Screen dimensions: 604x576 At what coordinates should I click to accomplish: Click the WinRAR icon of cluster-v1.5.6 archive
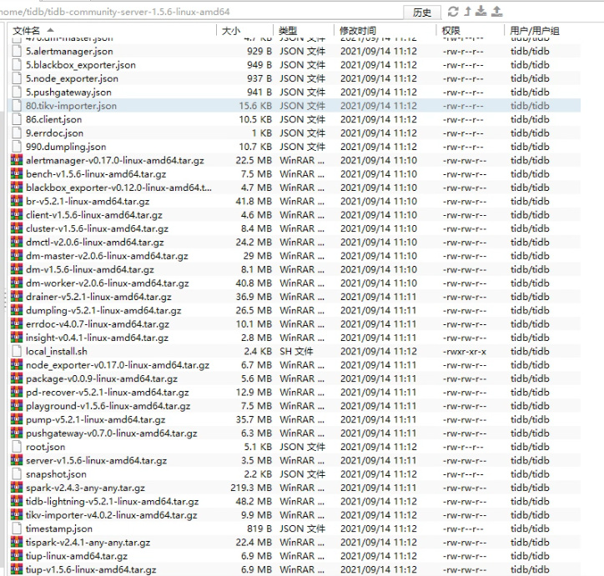17,228
